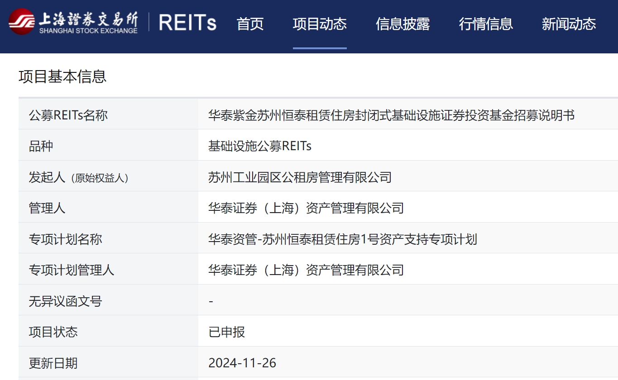618x380 pixels.
Task: Select the 发起人 (原始权益人) label
Action: point(79,177)
